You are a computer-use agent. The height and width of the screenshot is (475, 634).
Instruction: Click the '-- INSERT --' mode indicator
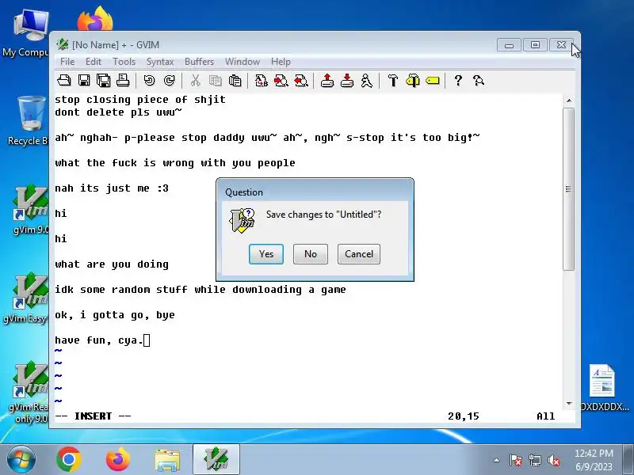pyautogui.click(x=93, y=416)
